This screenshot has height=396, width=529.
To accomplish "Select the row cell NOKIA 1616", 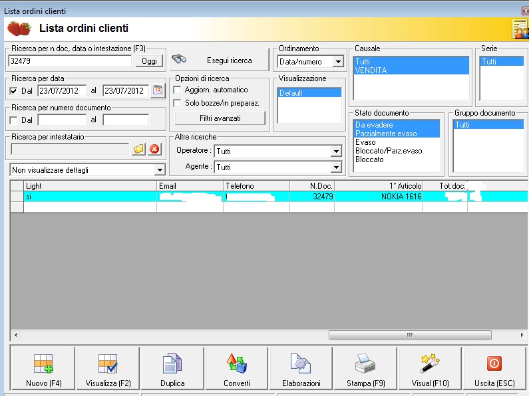I will coord(379,196).
